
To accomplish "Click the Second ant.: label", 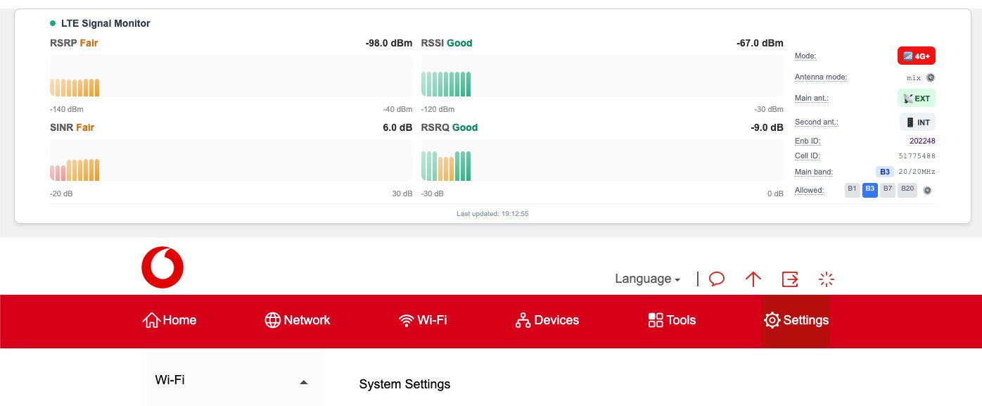I will (817, 122).
